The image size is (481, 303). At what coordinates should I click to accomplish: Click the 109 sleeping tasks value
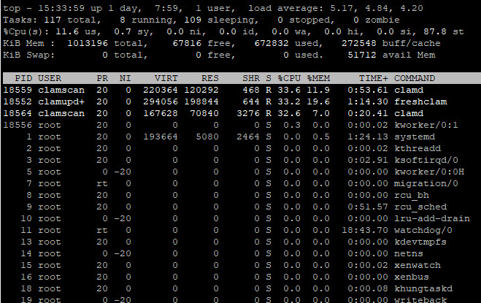tap(193, 20)
